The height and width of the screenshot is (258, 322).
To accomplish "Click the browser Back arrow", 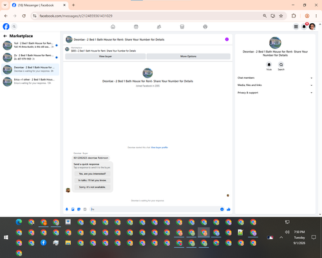I will click(x=6, y=16).
